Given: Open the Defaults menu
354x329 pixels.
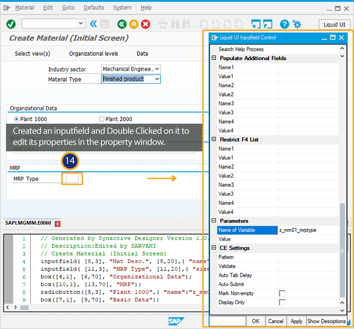Looking at the screenshot, I should [94, 8].
